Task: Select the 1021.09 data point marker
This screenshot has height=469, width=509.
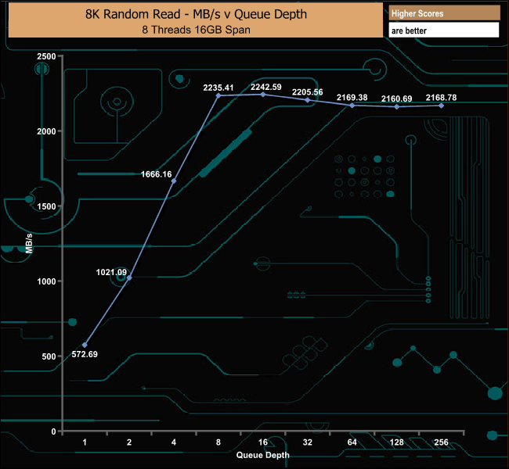Action: tap(129, 277)
